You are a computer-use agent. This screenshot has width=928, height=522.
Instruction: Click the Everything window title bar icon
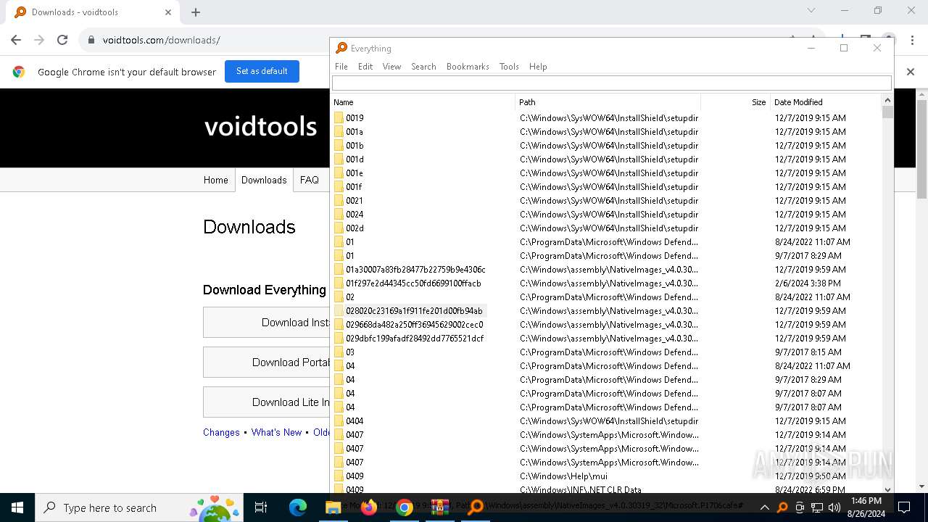pyautogui.click(x=341, y=48)
